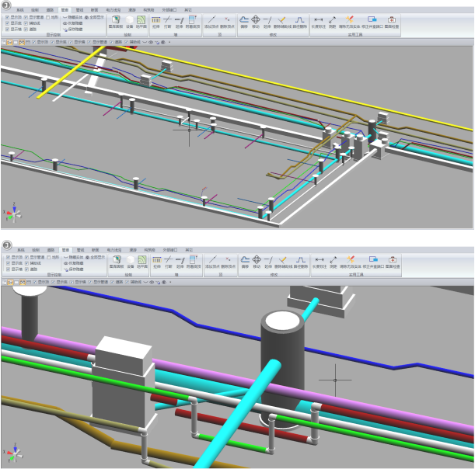Click the XYZ axis gizmo in bottom viewport

point(13,452)
